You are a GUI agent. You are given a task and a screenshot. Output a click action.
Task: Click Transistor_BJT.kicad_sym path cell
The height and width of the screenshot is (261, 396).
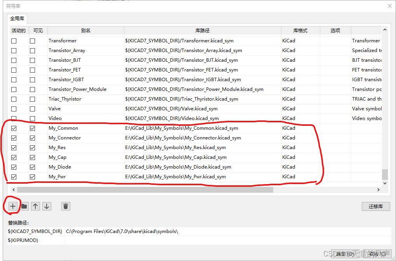pyautogui.click(x=202, y=60)
